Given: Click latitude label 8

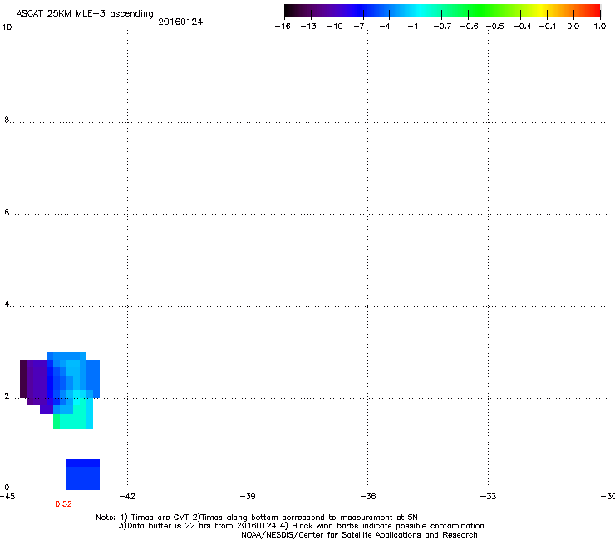Looking at the screenshot, I should tap(7, 120).
